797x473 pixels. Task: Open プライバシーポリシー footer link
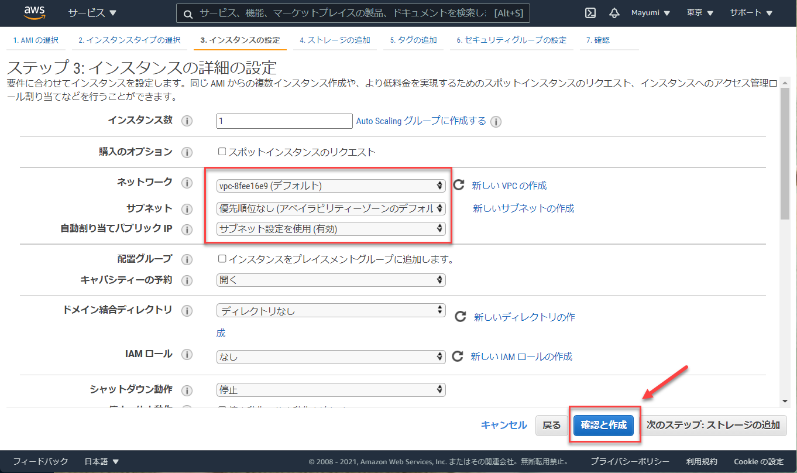[630, 461]
